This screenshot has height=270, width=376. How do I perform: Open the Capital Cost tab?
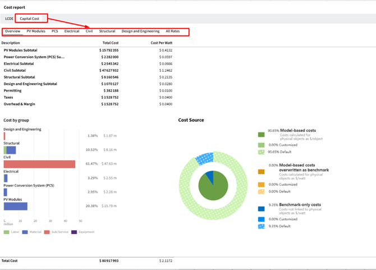[29, 19]
